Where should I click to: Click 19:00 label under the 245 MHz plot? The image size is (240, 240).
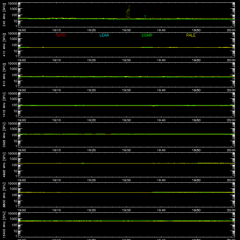tap(22, 30)
